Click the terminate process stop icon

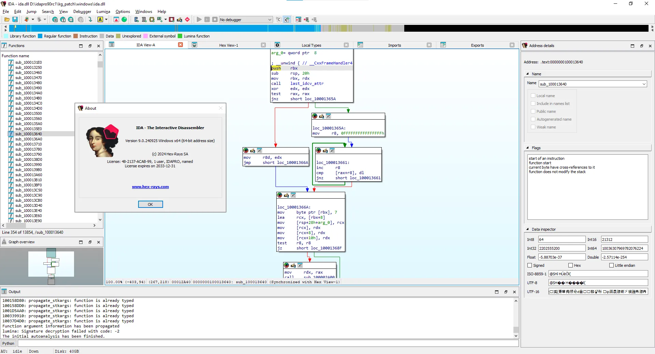215,20
